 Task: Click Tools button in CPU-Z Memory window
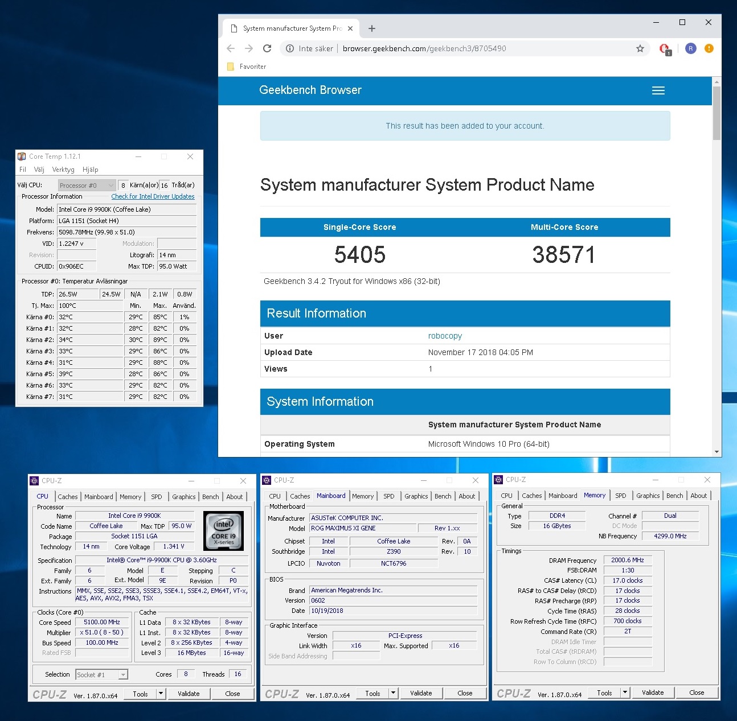pos(604,693)
